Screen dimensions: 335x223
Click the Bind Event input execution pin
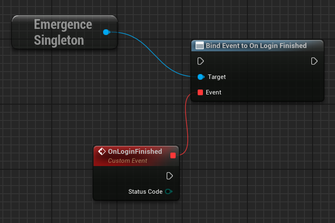[201, 61]
